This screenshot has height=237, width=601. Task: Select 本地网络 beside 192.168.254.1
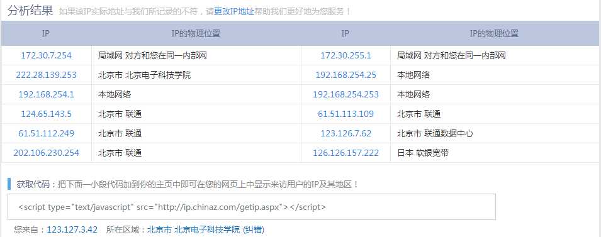[114, 94]
